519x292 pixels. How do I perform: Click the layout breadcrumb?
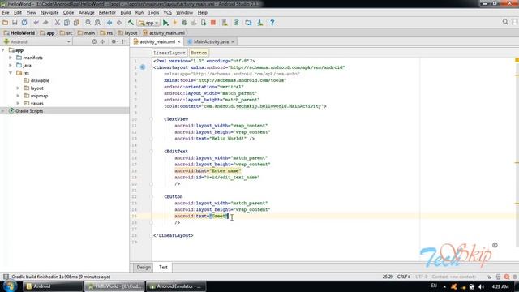pyautogui.click(x=128, y=33)
